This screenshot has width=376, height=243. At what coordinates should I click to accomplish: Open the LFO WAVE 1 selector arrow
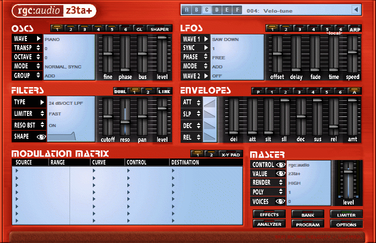[206, 39]
